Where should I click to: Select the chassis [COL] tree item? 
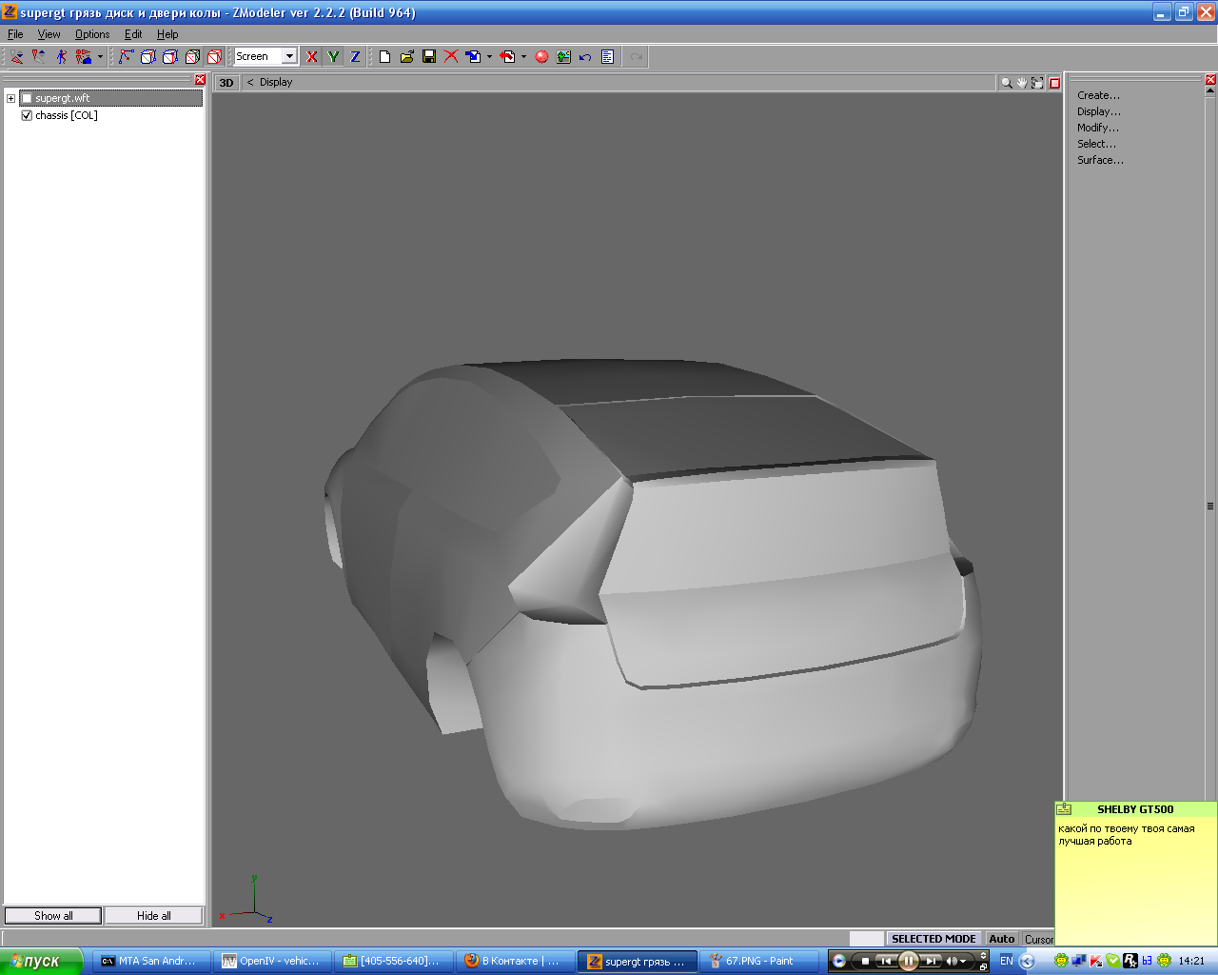click(67, 115)
